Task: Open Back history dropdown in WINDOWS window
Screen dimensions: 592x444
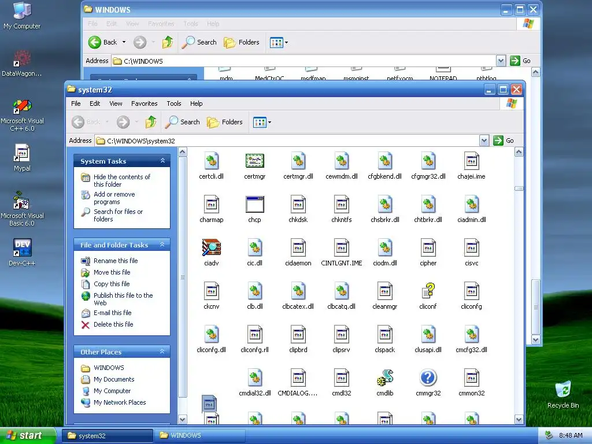Action: pos(124,42)
